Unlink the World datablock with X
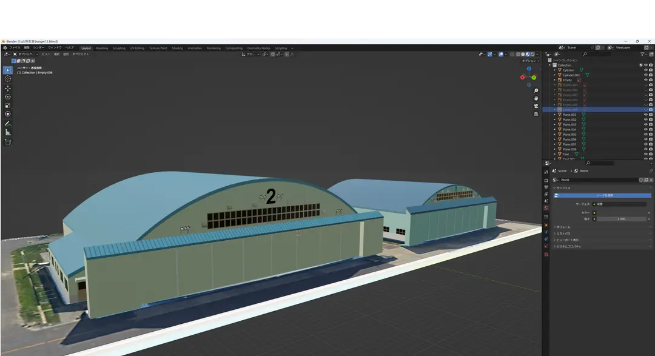Viewport: 655px width, 356px height. [x=651, y=180]
